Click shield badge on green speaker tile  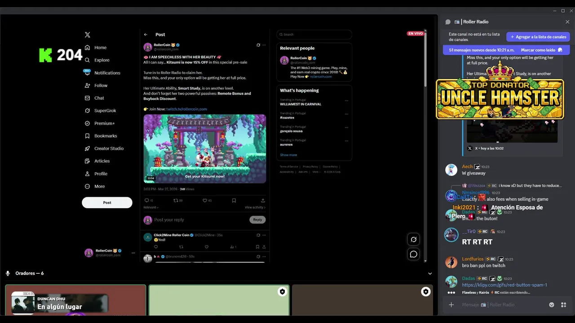[x=282, y=292]
